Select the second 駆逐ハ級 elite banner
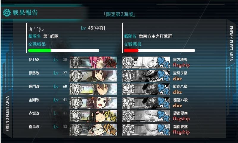The height and width of the screenshot is (143, 238). pos(146,102)
